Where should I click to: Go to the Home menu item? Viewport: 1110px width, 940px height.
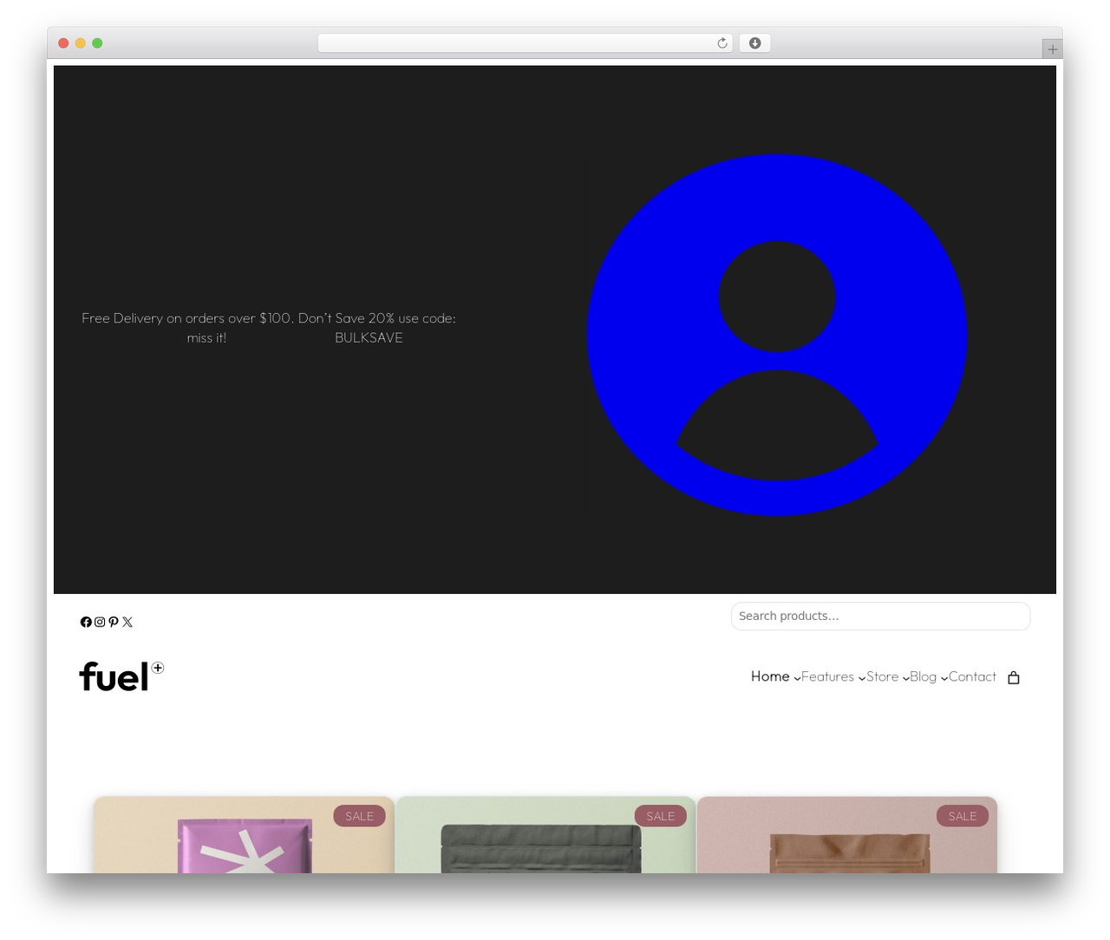770,676
